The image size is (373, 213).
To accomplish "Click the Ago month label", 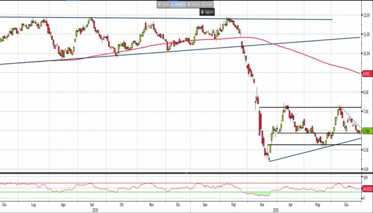I will click(63, 204).
